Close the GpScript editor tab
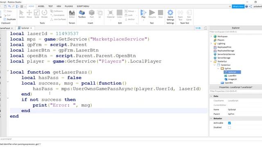The image size is (262, 147). [x=31, y=28]
